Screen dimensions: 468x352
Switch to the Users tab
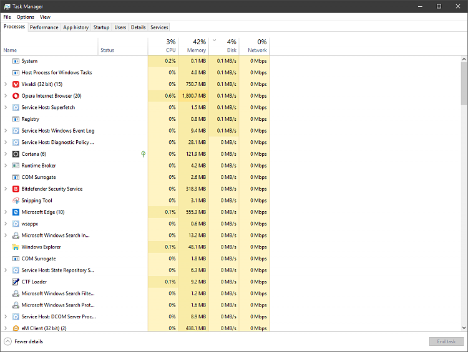click(120, 27)
